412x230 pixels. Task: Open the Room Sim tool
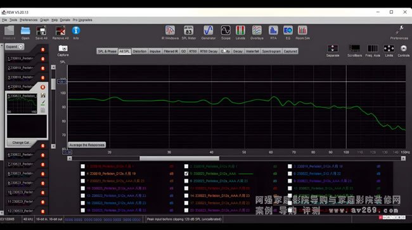pos(303,33)
